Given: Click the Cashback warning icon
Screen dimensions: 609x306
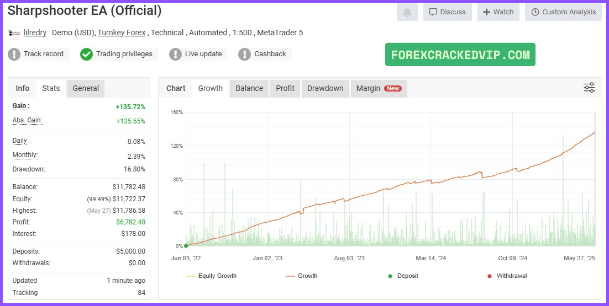Looking at the screenshot, I should point(244,54).
